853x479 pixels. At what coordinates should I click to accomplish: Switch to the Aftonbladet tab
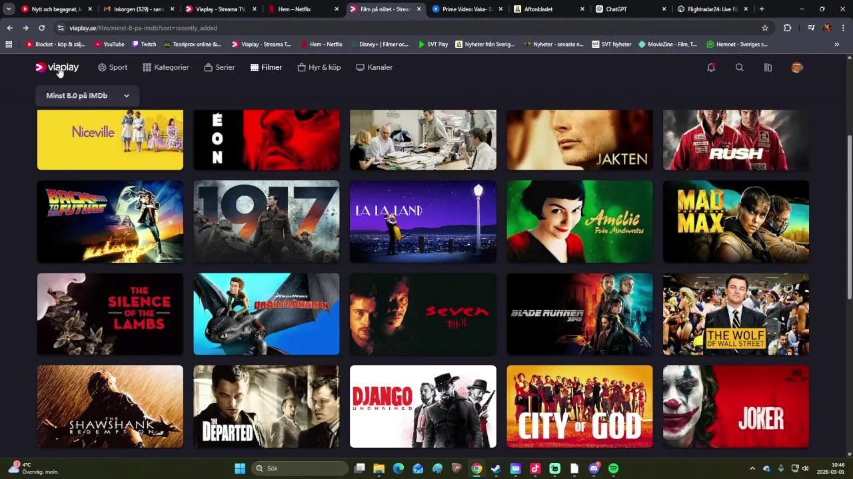548,9
